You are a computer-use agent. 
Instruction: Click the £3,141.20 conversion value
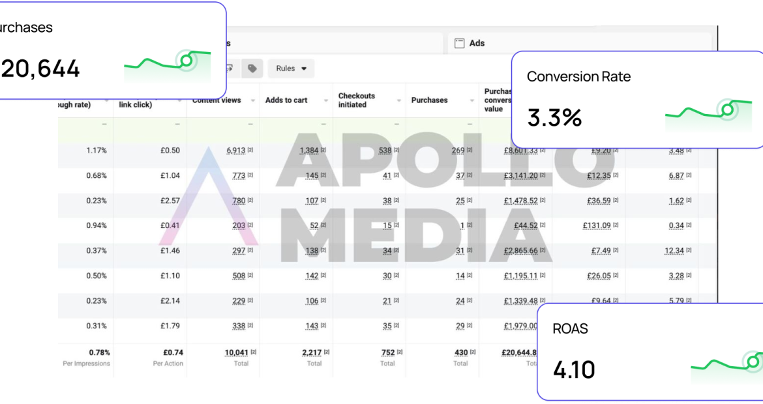[520, 175]
